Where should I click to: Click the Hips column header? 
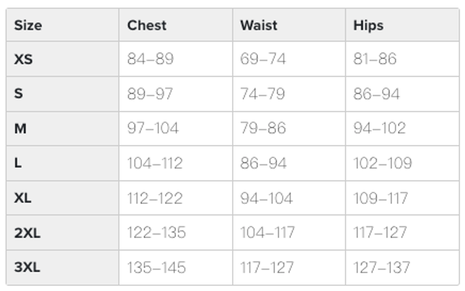coord(368,25)
